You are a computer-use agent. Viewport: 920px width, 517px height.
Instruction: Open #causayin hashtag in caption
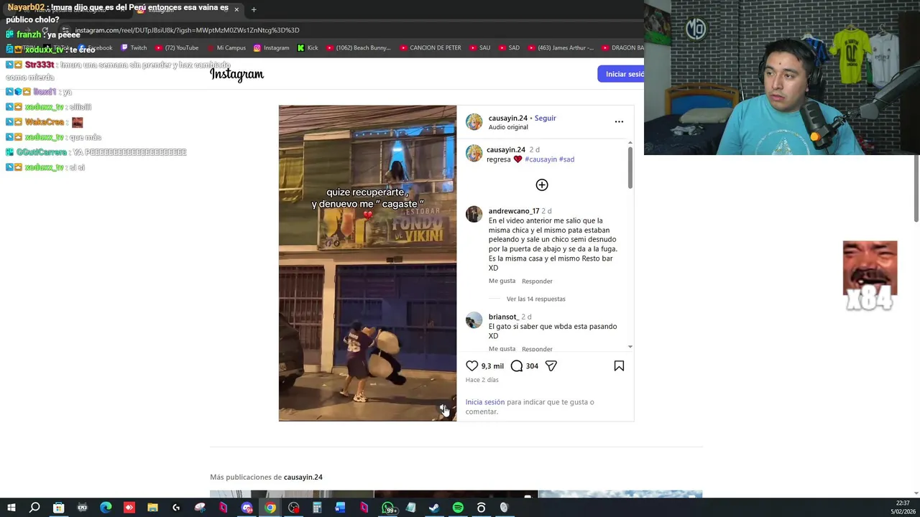pos(540,159)
